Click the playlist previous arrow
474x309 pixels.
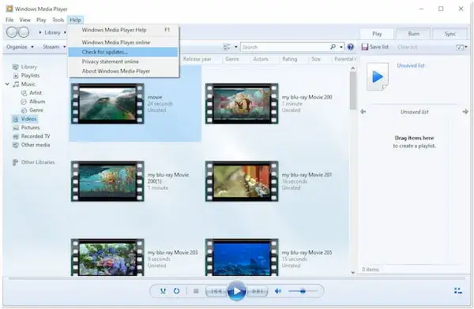tap(363, 112)
